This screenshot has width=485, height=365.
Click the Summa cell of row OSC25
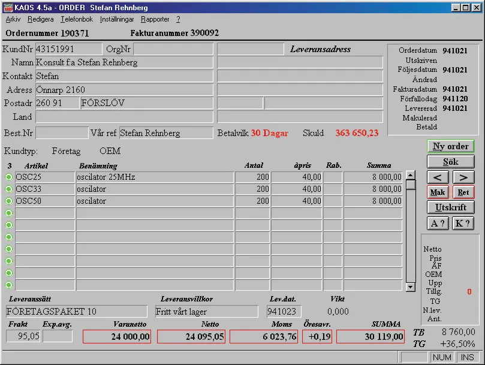click(x=373, y=177)
